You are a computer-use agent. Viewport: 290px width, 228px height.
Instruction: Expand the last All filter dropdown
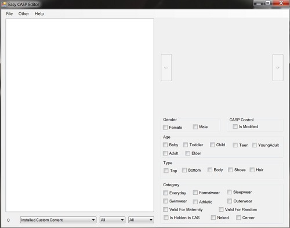pyautogui.click(x=141, y=220)
